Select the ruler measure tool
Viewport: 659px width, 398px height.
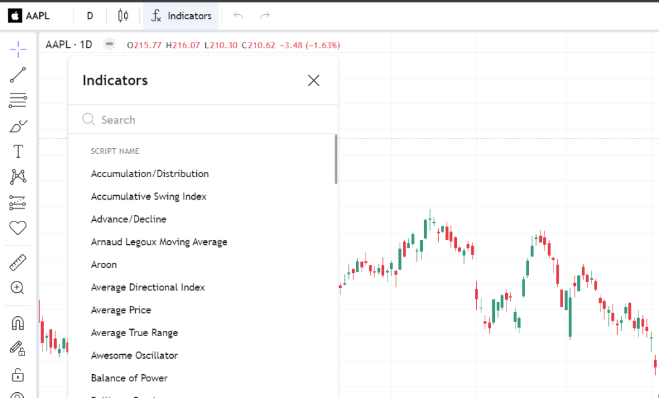(18, 263)
